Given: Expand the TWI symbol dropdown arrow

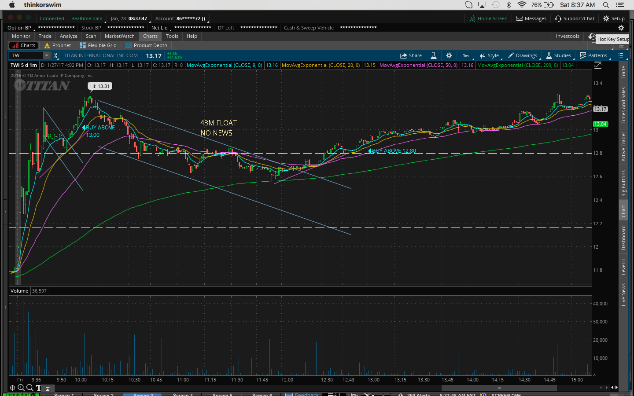Looking at the screenshot, I should click(x=47, y=55).
